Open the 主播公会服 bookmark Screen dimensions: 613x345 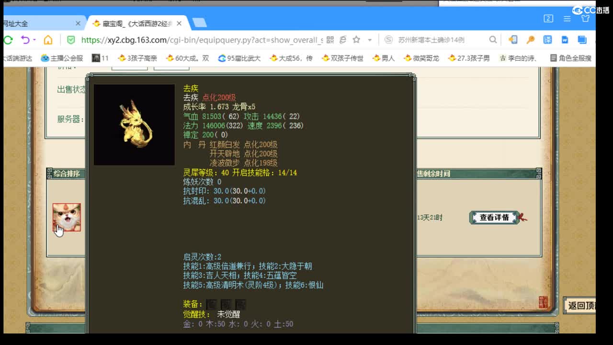62,58
